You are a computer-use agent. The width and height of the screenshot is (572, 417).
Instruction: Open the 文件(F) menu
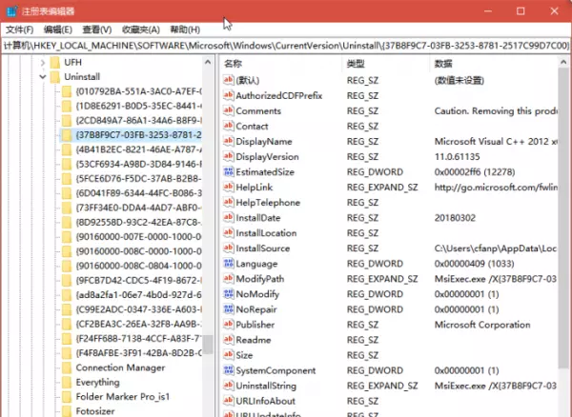(x=19, y=30)
